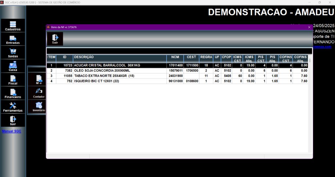Open the Inventário submenu option
Viewport: 335px width, 177px height.
(x=39, y=107)
